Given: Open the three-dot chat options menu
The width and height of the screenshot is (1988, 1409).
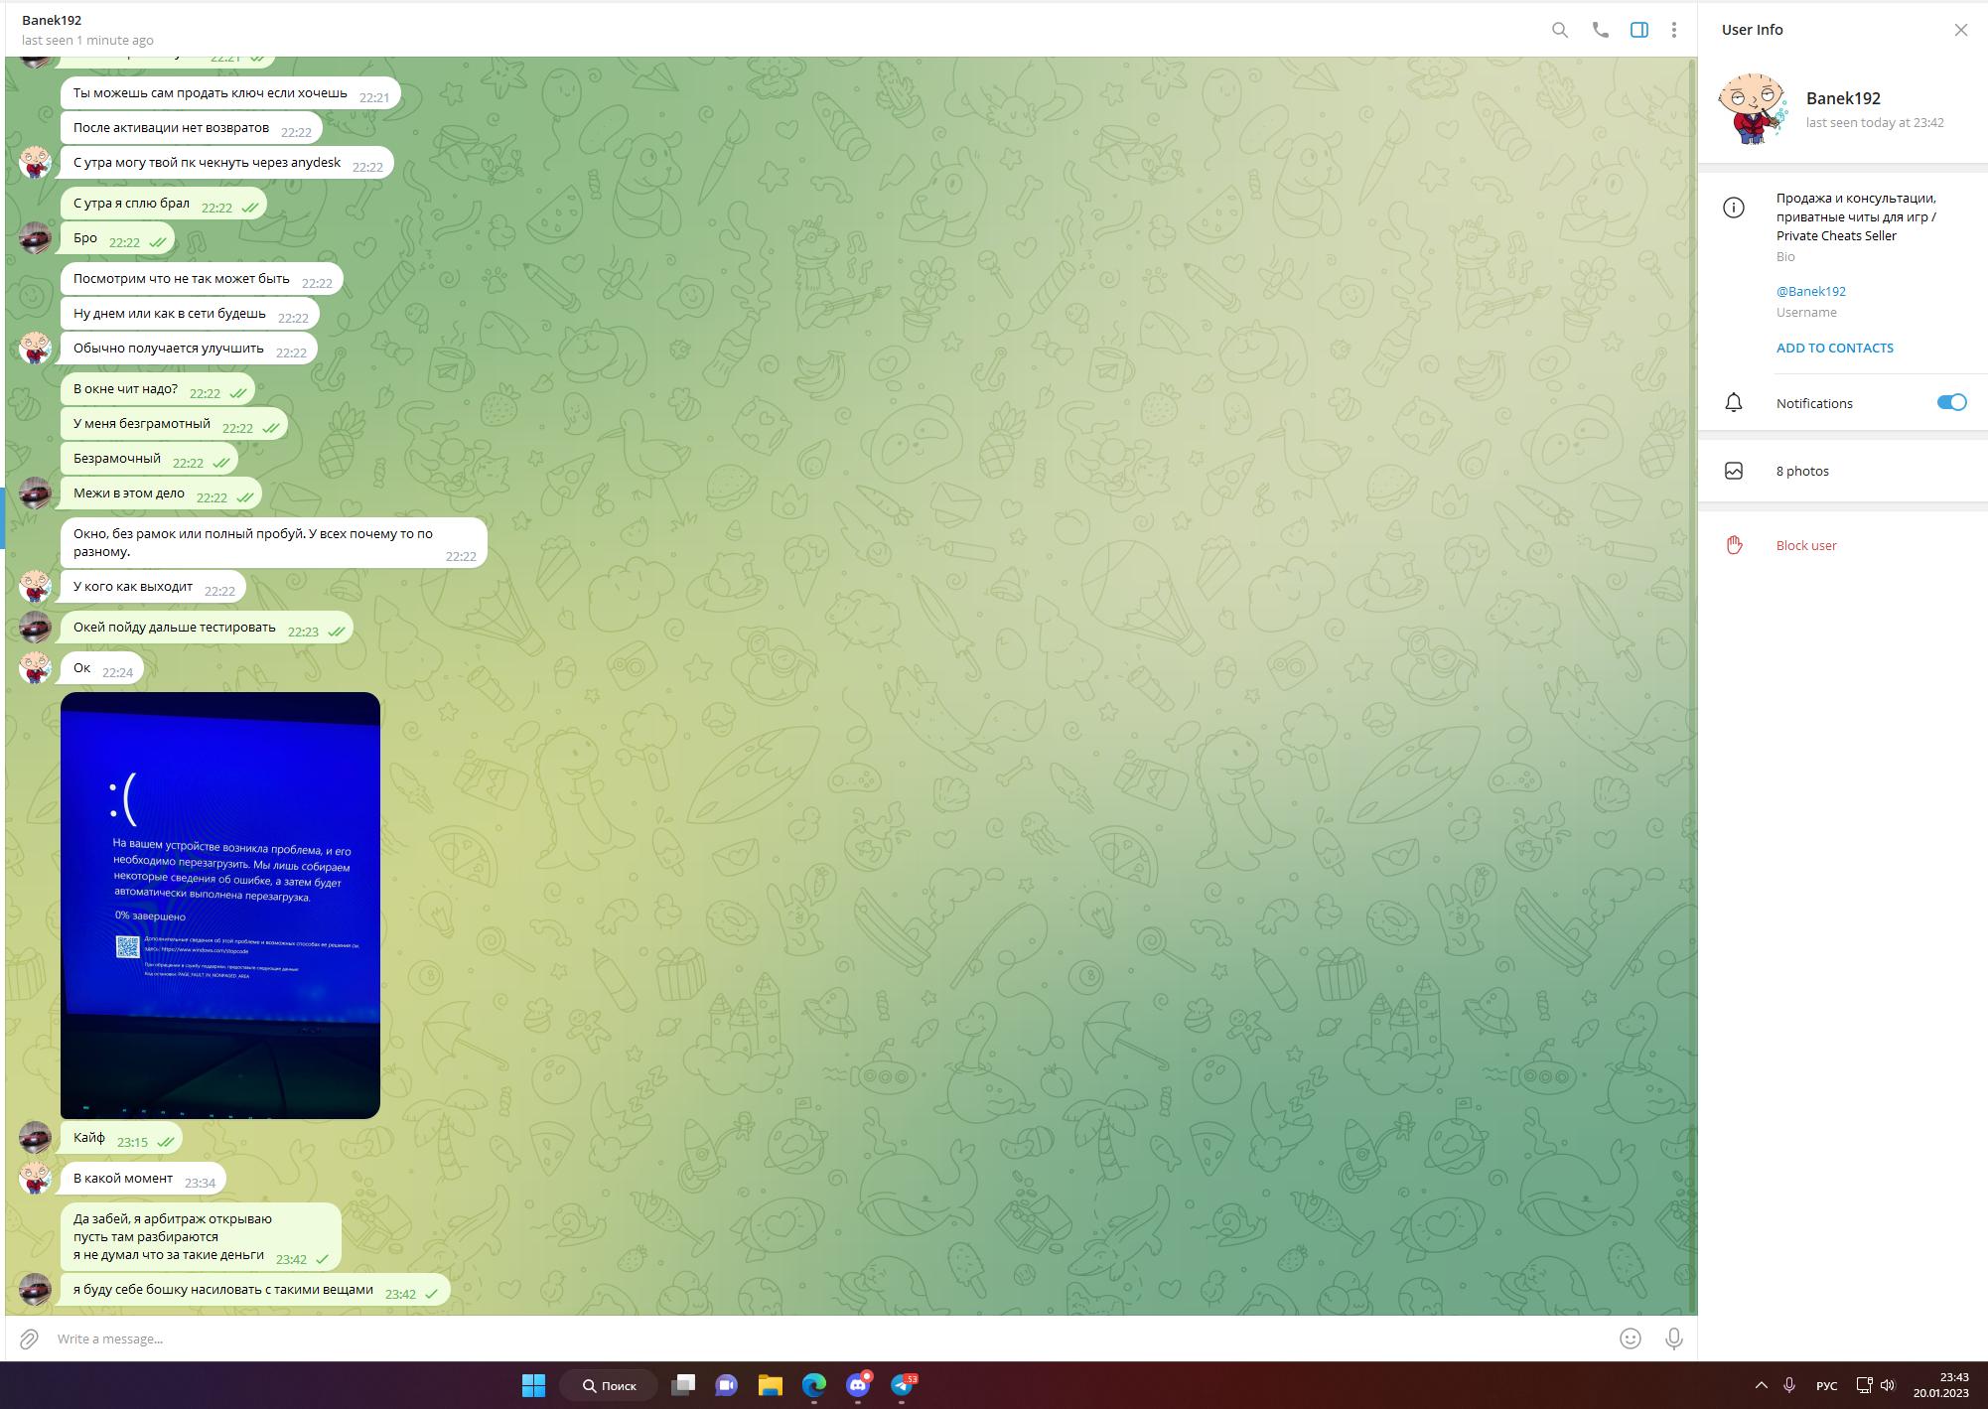Looking at the screenshot, I should click(x=1674, y=30).
